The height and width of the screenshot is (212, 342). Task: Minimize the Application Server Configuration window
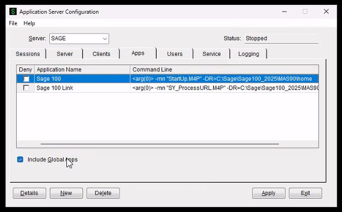coord(284,12)
